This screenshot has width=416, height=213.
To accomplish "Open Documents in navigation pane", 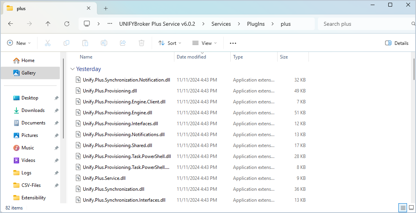I will (x=33, y=123).
